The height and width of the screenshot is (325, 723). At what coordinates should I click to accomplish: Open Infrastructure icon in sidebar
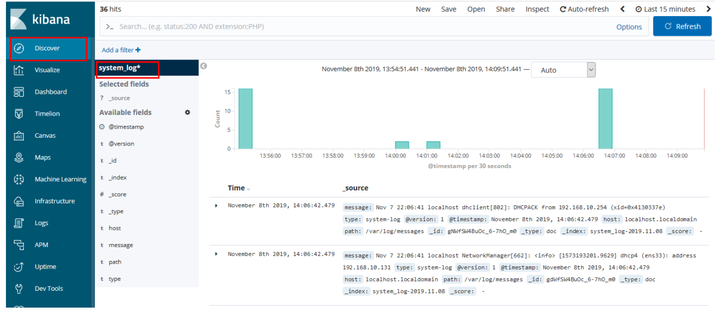click(x=19, y=201)
